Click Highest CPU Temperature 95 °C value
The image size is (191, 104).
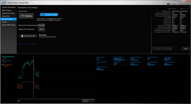[x=41, y=29]
